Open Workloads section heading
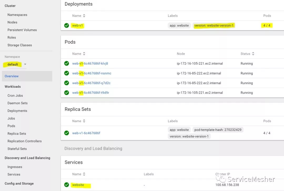The height and width of the screenshot is (191, 284). coord(13,86)
